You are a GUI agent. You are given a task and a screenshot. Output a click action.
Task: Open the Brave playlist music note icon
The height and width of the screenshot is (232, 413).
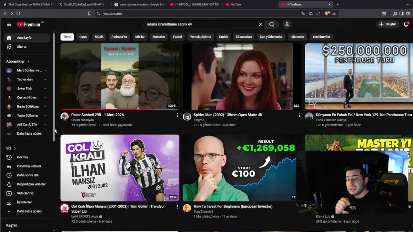point(395,14)
